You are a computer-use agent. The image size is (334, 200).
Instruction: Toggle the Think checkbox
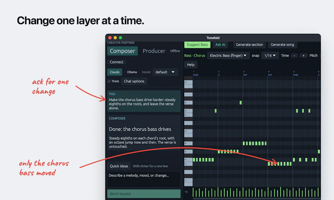click(x=109, y=81)
